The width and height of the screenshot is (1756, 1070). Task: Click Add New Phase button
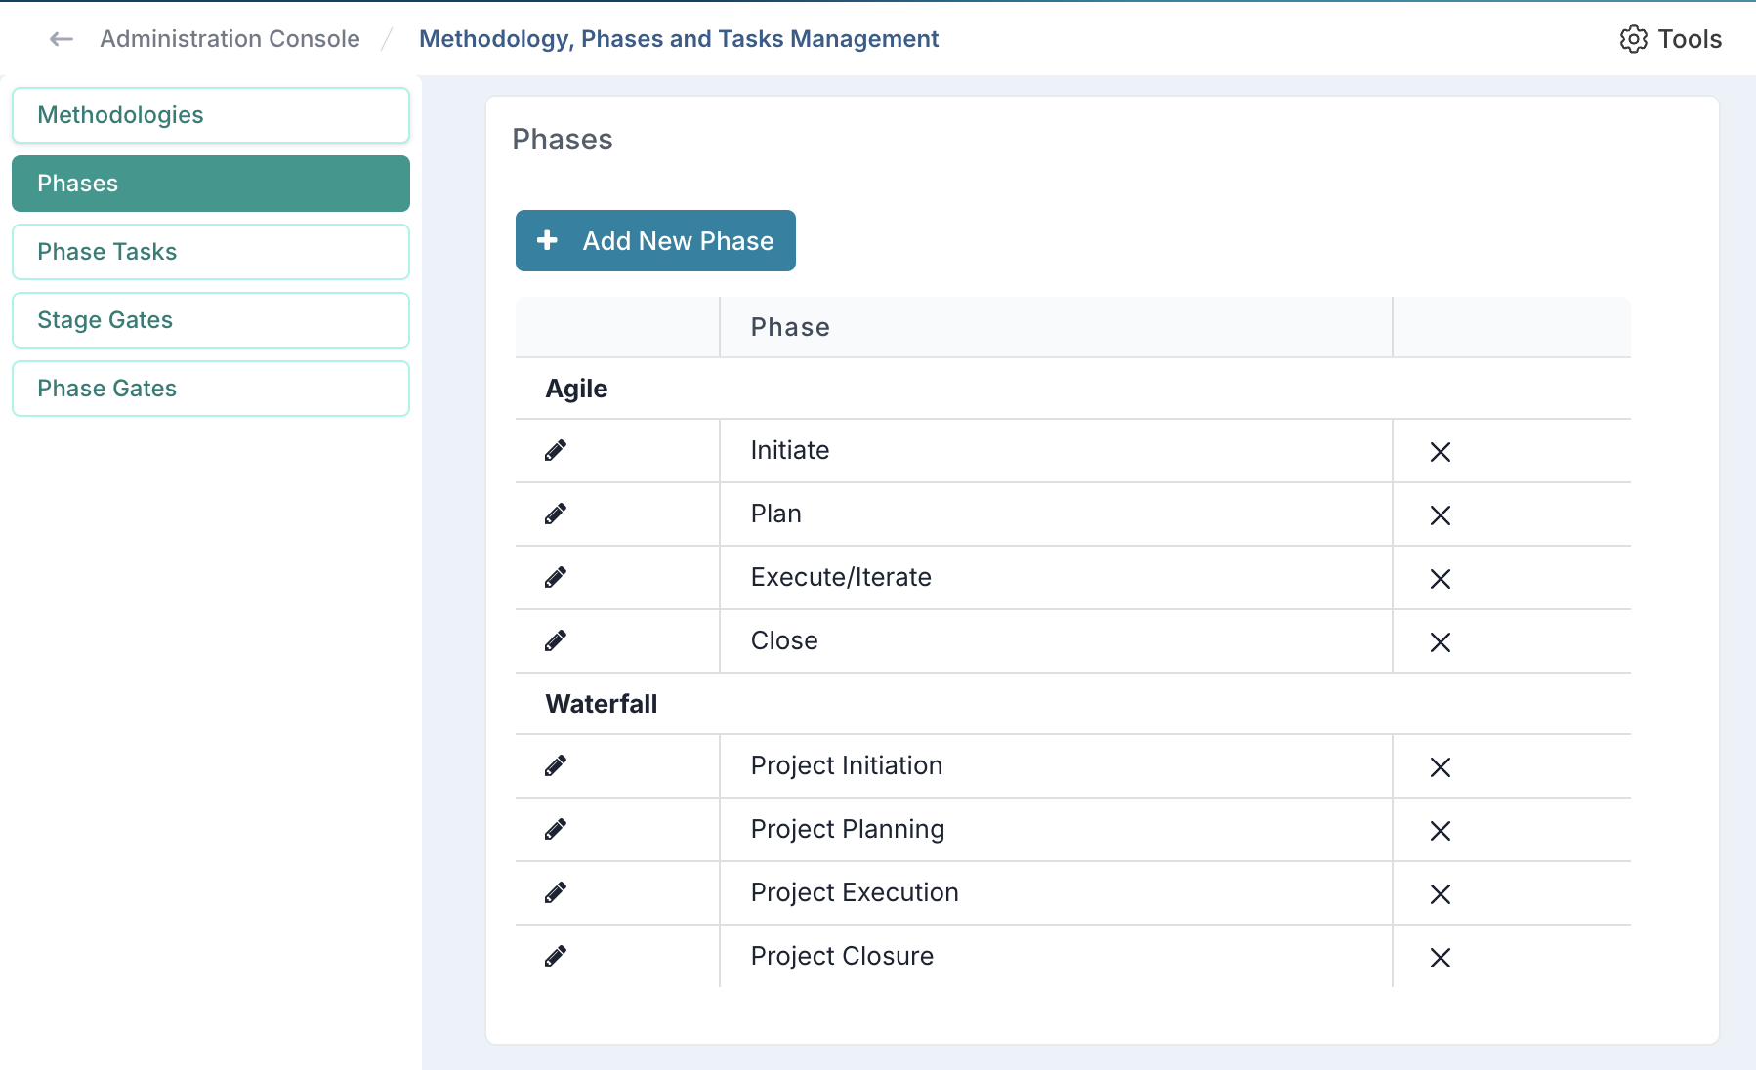[x=655, y=241]
